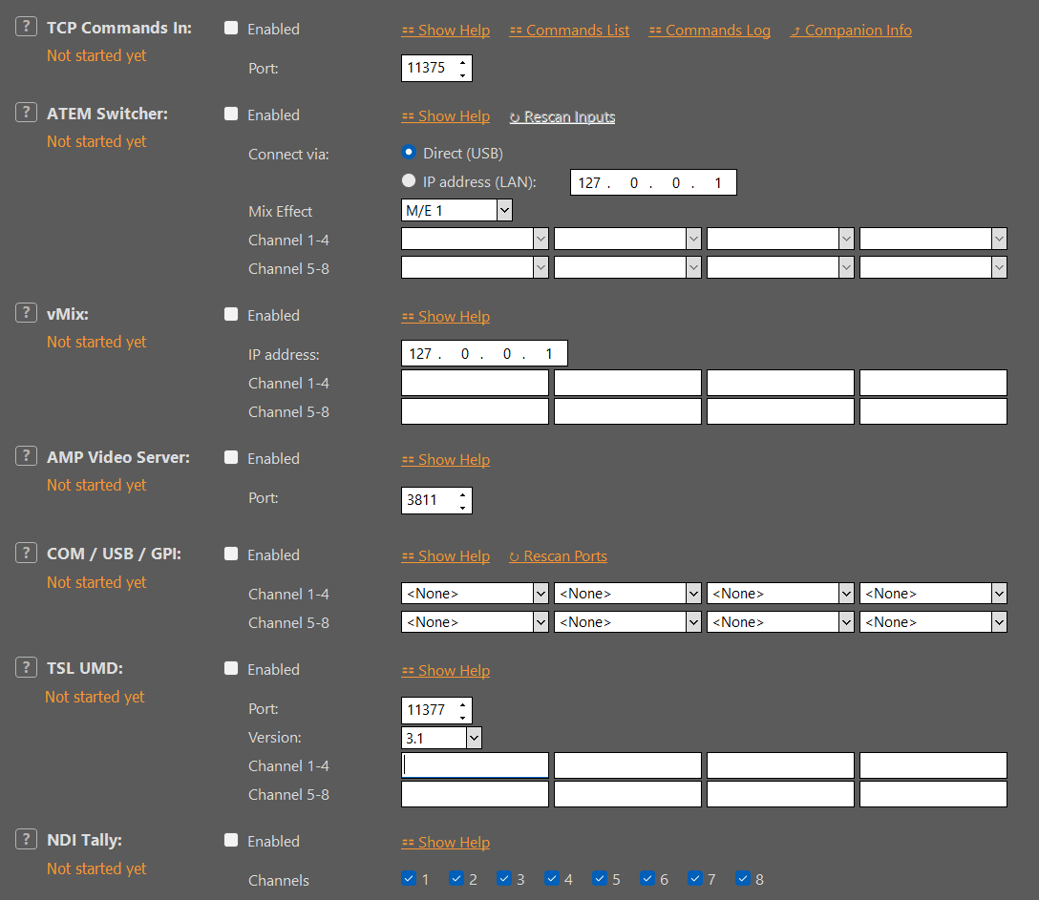Open the Companion Info link
This screenshot has height=900, width=1039.
tap(851, 31)
